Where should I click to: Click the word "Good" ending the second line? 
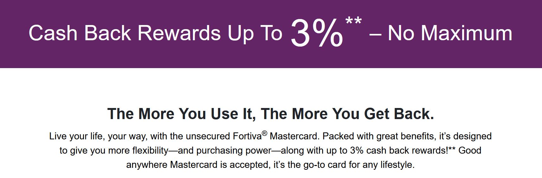pyautogui.click(x=470, y=150)
